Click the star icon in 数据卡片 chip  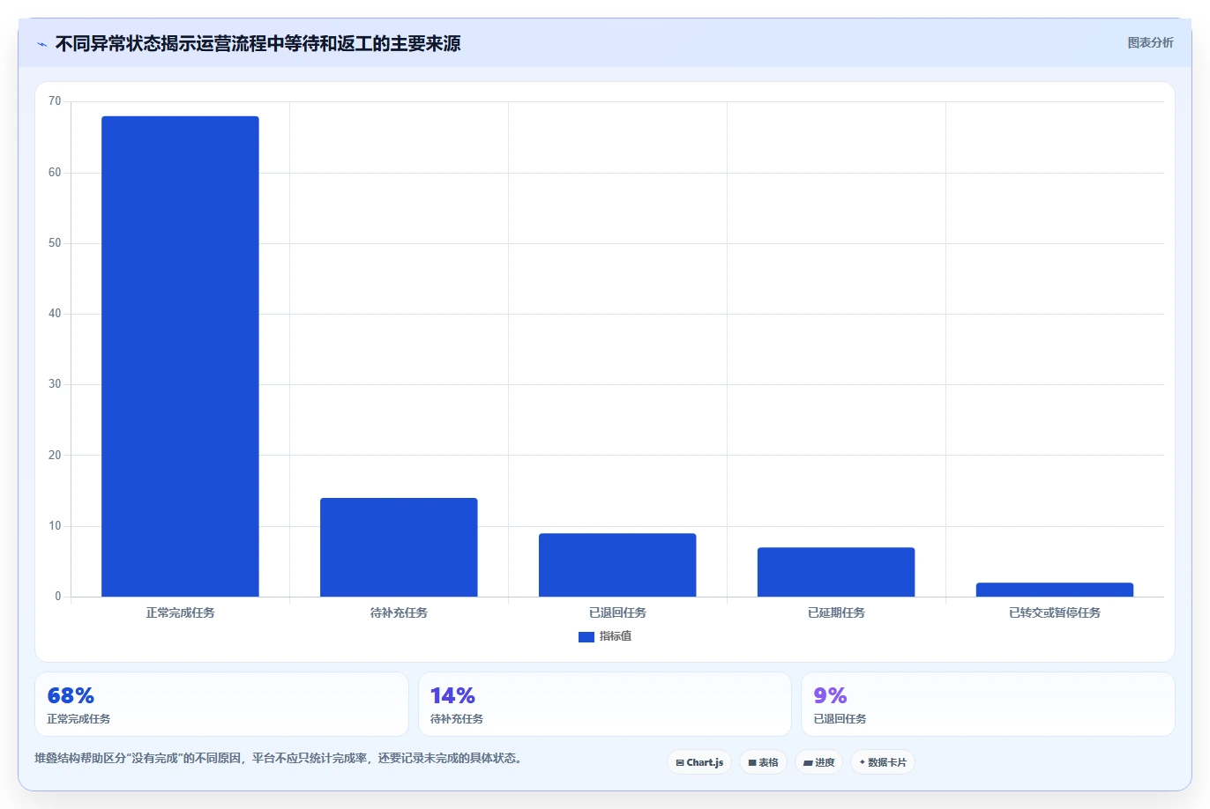pos(863,762)
